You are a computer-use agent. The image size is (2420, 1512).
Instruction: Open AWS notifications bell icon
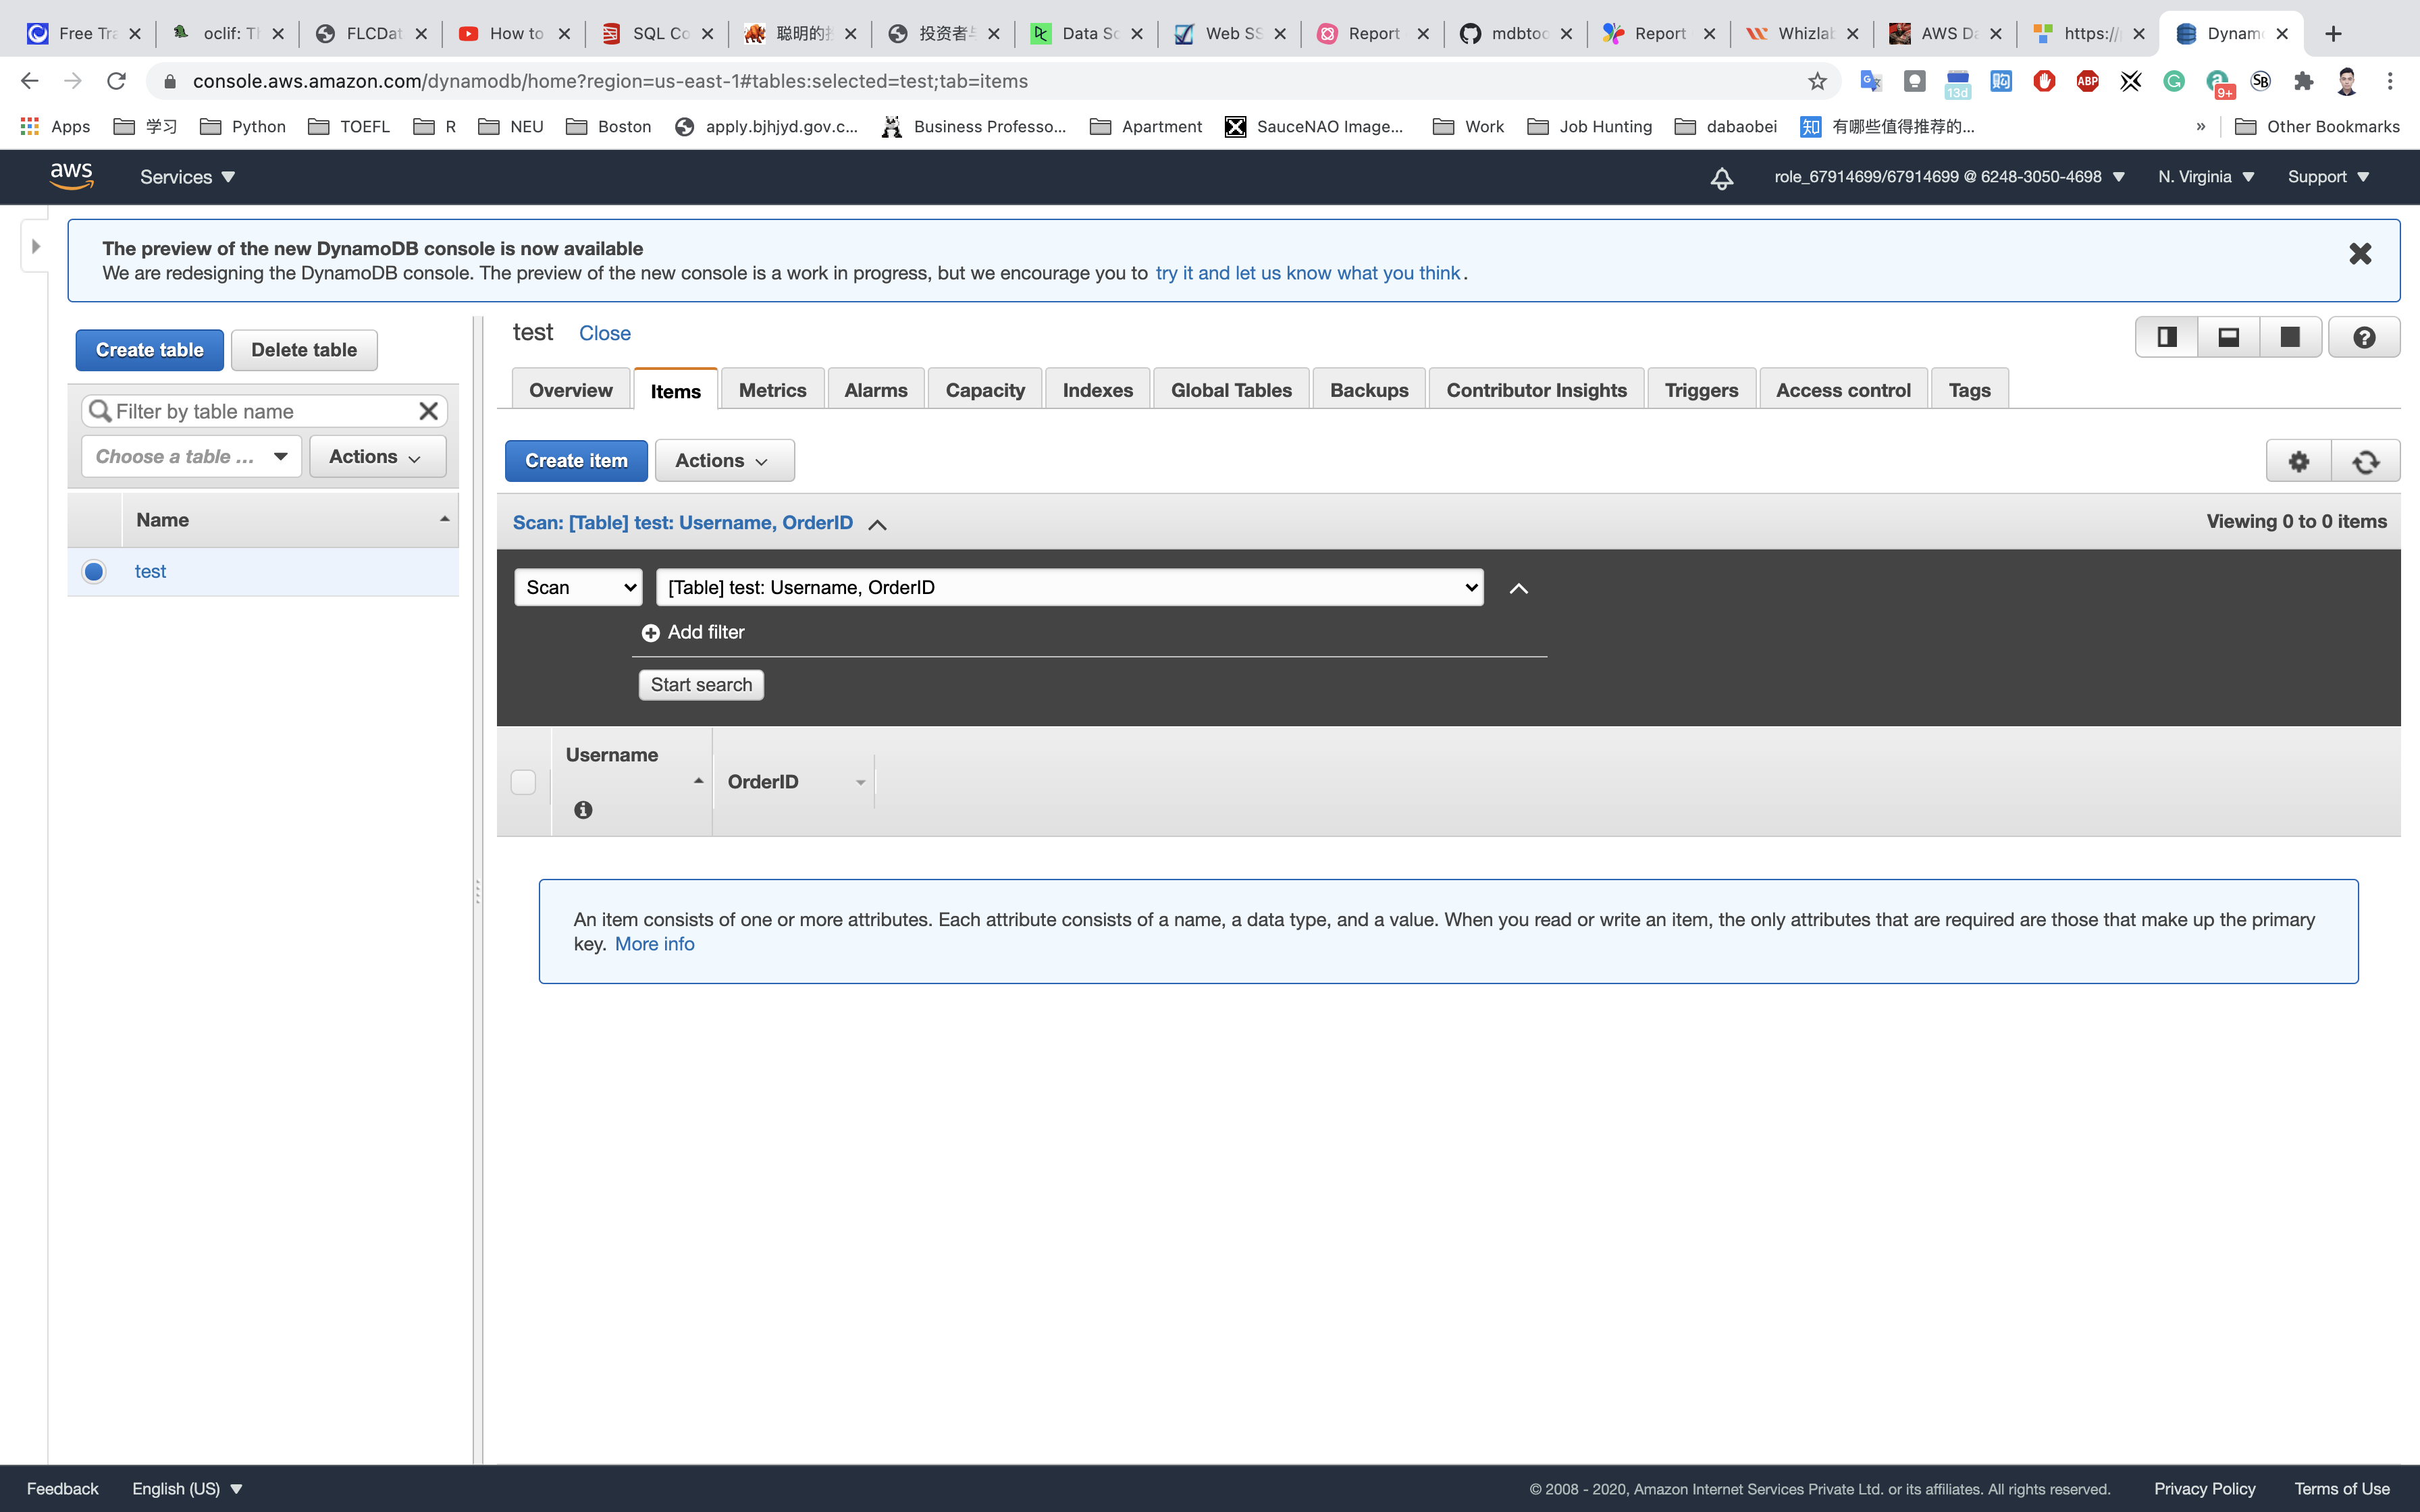coord(1721,178)
